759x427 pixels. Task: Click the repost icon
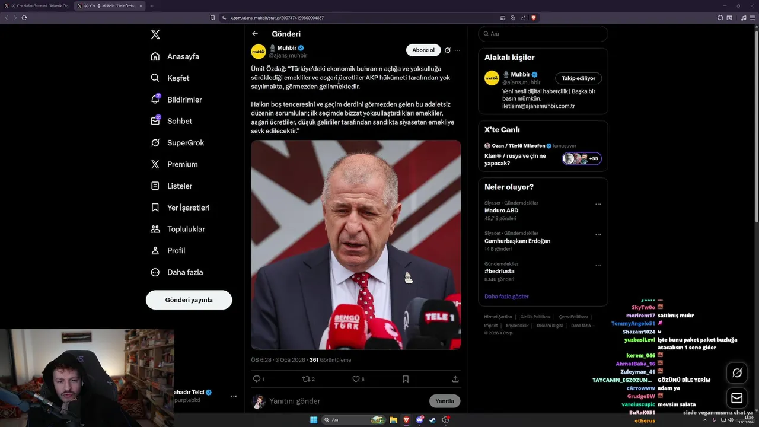coord(307,379)
